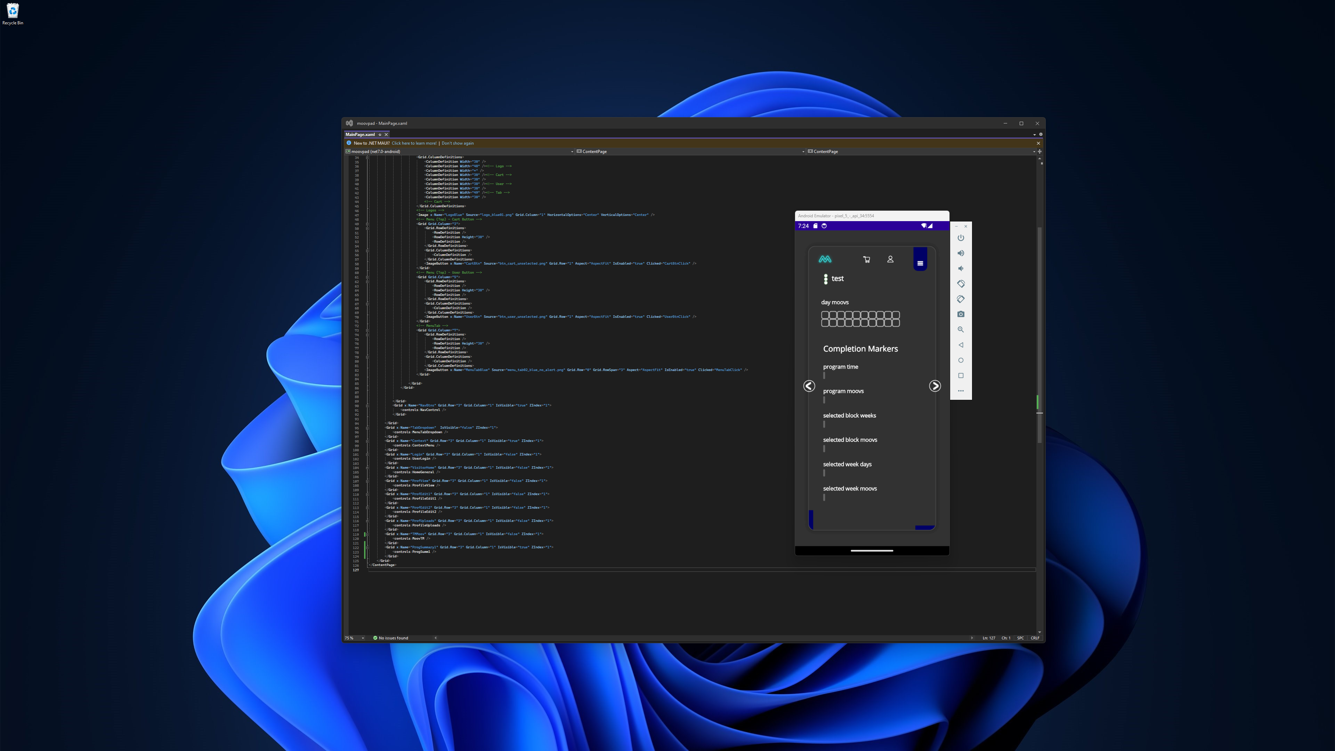Dismiss the .NET MAUI info bar
Screen dimensions: 1335x751
(1038, 143)
